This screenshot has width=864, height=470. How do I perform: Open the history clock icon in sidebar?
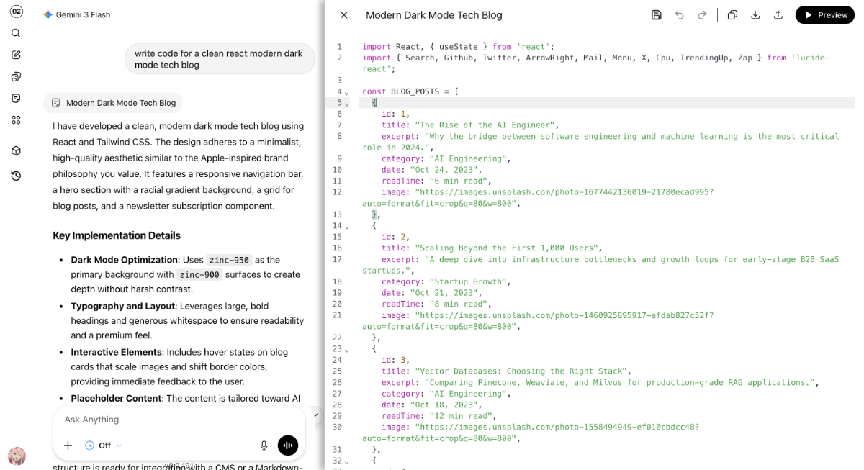[x=16, y=176]
